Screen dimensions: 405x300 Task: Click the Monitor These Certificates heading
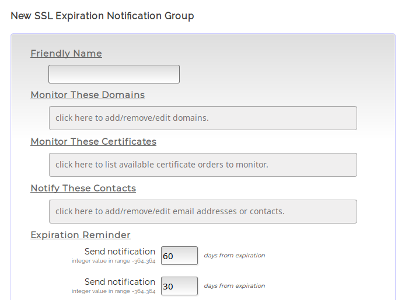tap(93, 141)
